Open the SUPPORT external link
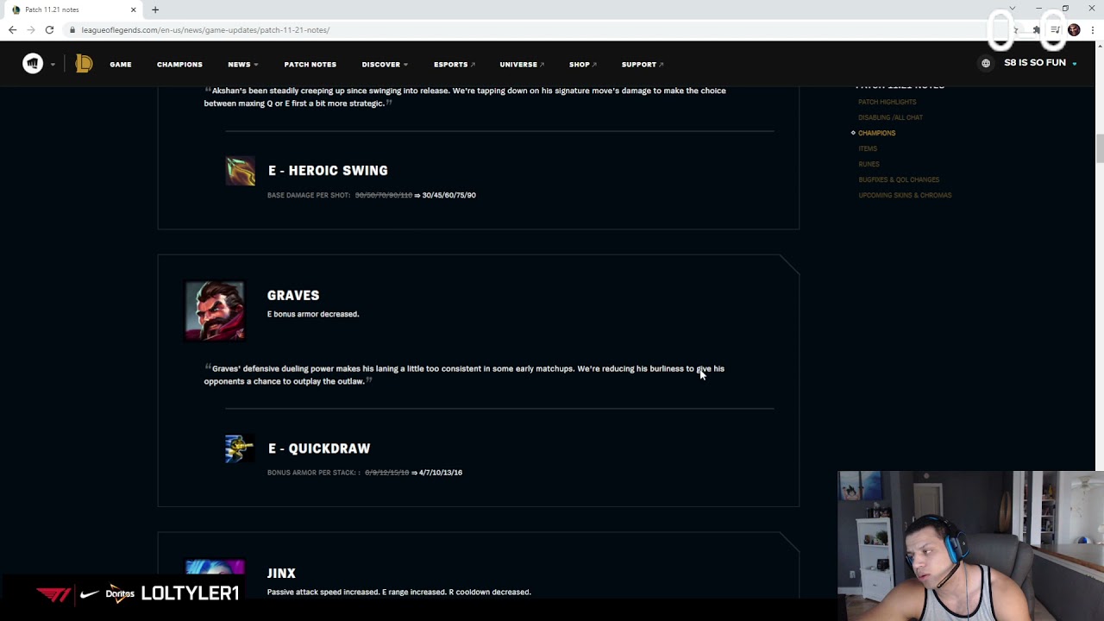 coord(643,65)
